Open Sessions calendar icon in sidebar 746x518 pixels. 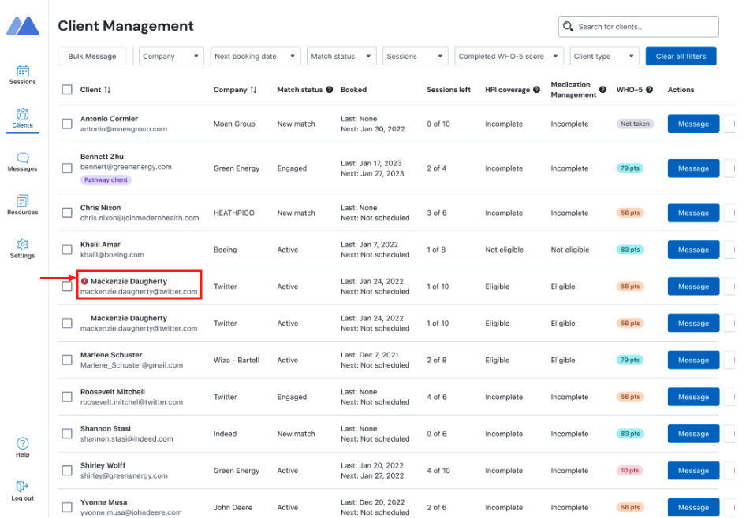(x=22, y=71)
